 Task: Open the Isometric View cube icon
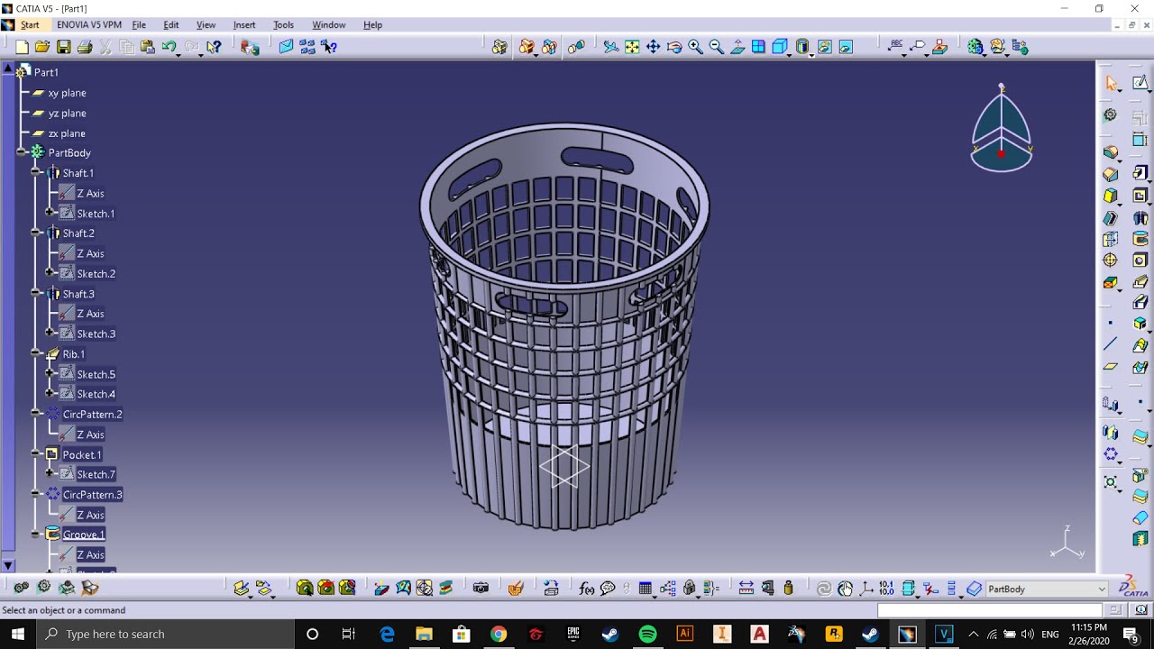tap(780, 47)
